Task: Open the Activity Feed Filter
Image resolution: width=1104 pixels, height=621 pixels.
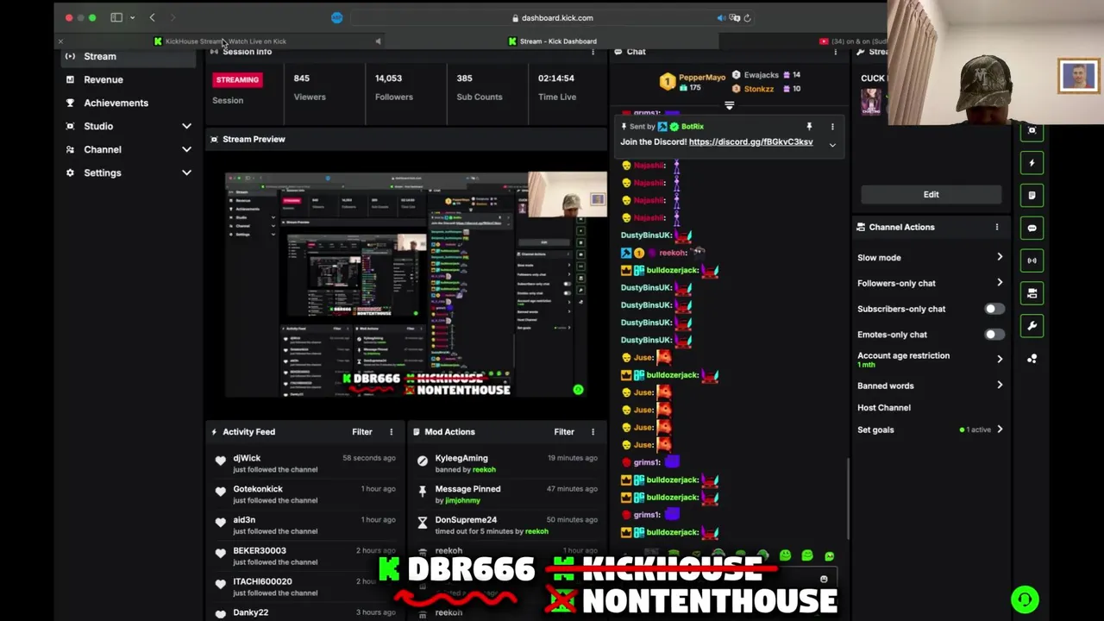Action: (361, 432)
